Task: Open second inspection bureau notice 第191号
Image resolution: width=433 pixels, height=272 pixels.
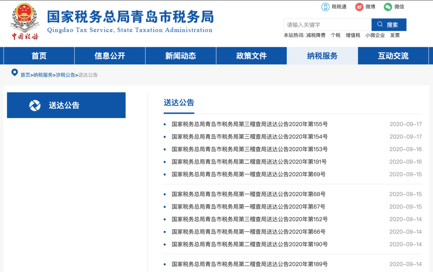Action: 249,162
